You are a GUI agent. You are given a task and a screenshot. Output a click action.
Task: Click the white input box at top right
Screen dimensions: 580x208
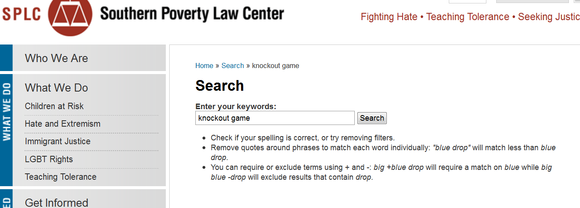pyautogui.click(x=467, y=1)
